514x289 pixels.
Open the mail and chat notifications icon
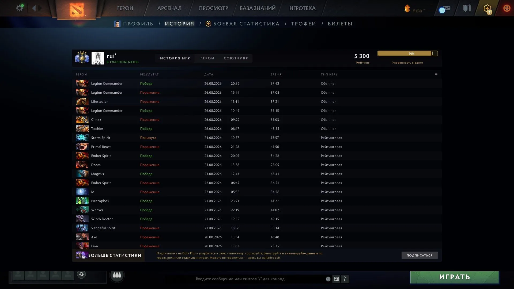tap(445, 9)
